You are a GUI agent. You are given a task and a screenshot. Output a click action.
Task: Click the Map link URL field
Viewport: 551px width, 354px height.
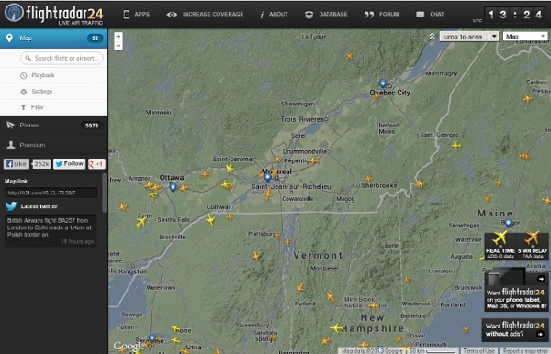click(51, 193)
